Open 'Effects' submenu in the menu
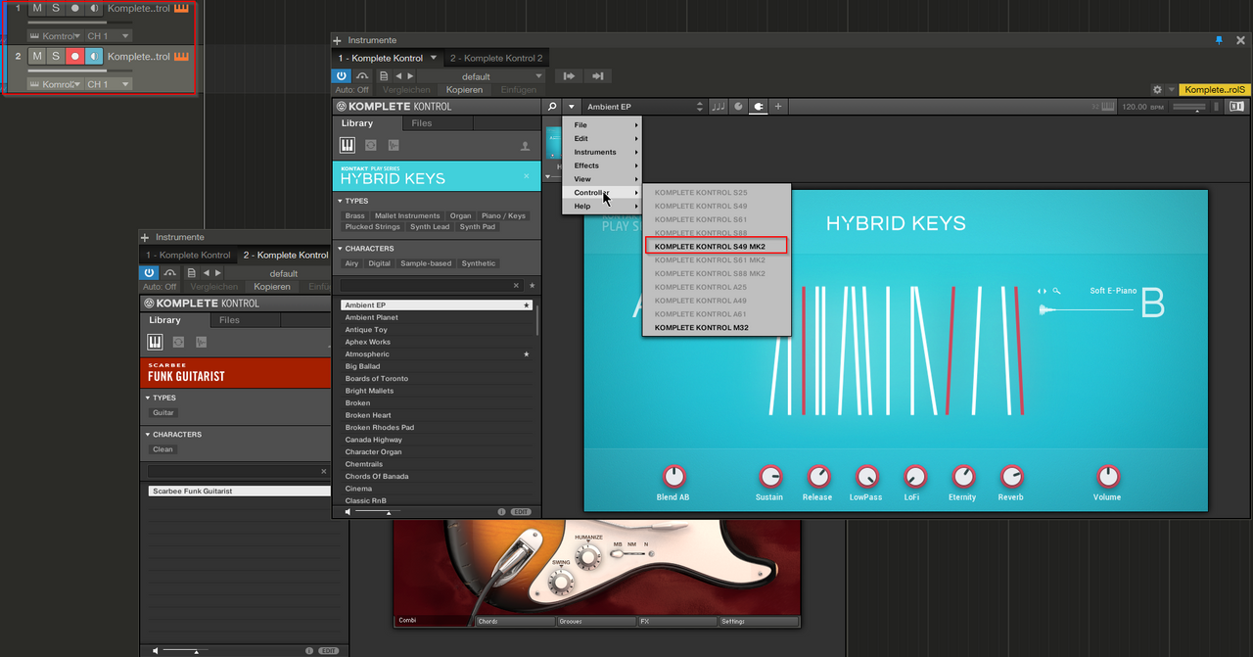This screenshot has width=1253, height=657. [602, 165]
